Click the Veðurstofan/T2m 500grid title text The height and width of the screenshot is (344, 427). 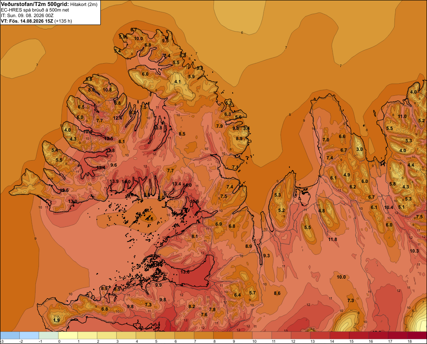(35, 4)
